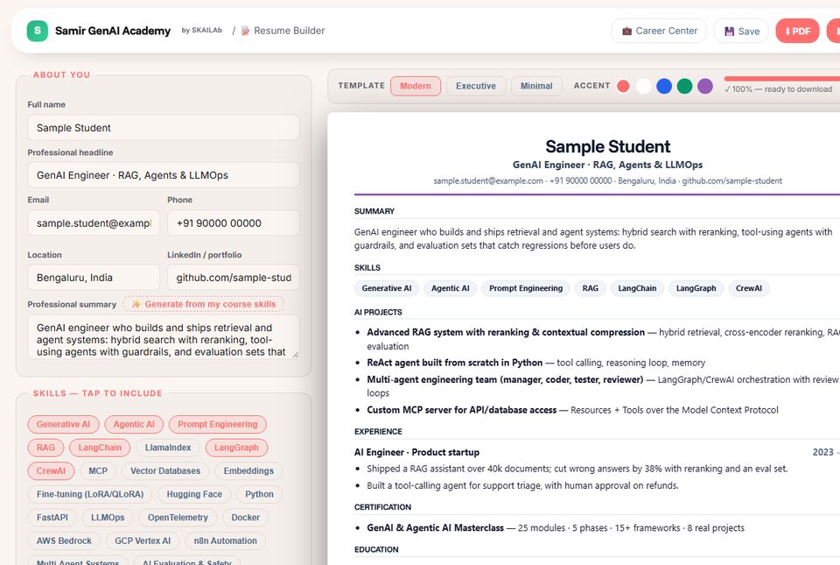840x565 pixels.
Task: Toggle the CrewAI skill chip in skills panel
Action: coord(51,470)
